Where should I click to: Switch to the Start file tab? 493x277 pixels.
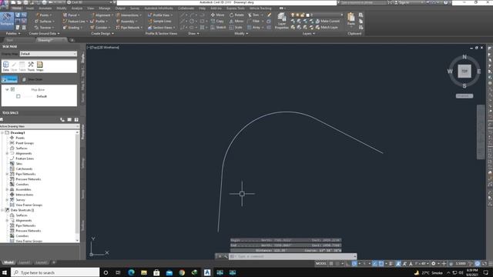point(10,40)
